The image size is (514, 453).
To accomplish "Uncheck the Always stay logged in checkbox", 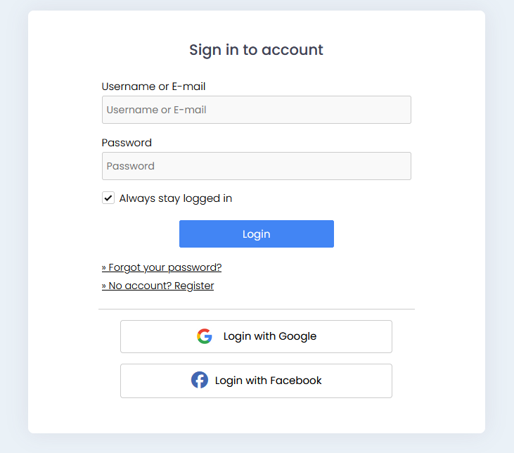I will pos(108,198).
